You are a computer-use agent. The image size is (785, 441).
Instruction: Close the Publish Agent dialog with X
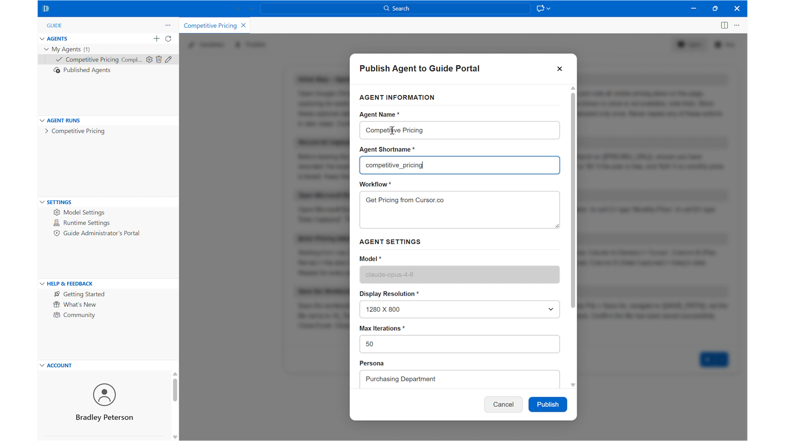pos(559,69)
